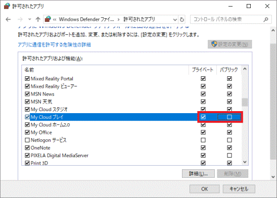
Task: Click 許可されたアプリ breadcrumb segment
Action: [139, 19]
